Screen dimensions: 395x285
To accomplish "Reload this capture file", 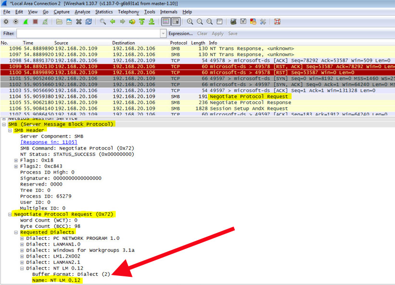I will point(89,22).
